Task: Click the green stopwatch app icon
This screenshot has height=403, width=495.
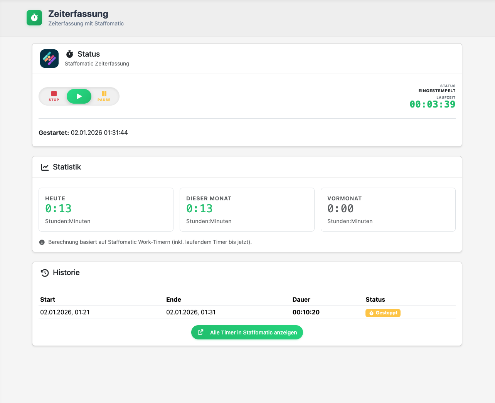Action: point(34,18)
